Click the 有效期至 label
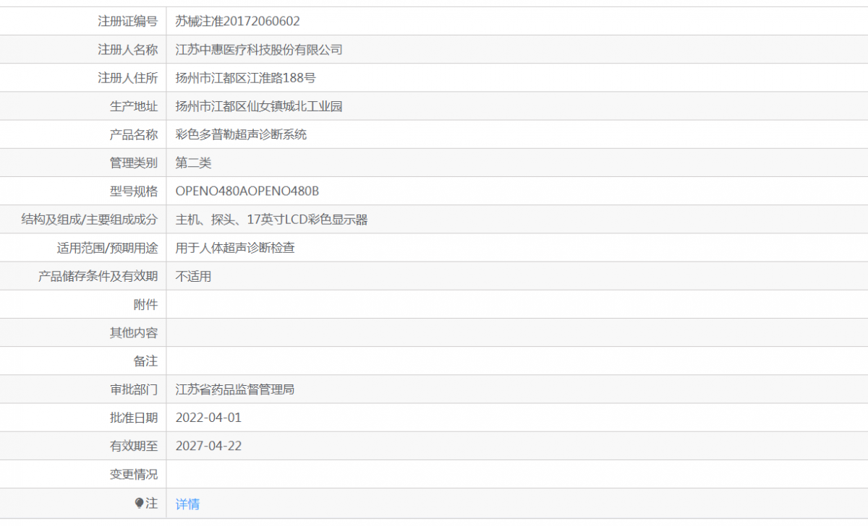The height and width of the screenshot is (526, 868). click(133, 446)
